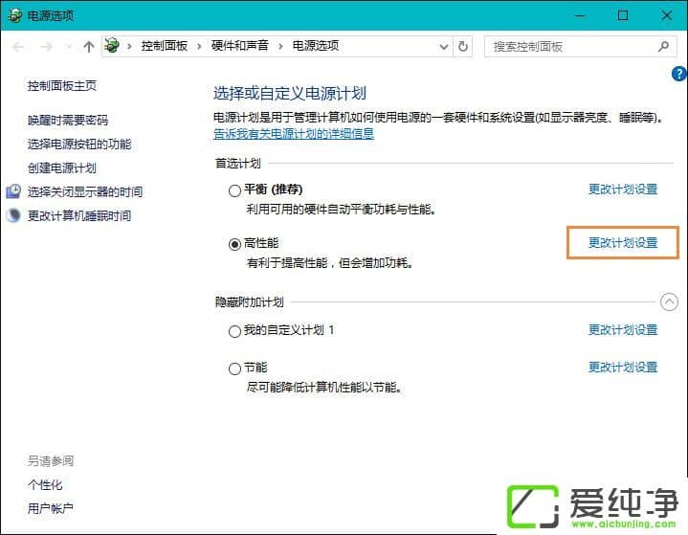Open 创建电源计划 link
The height and width of the screenshot is (535, 688).
click(x=62, y=167)
